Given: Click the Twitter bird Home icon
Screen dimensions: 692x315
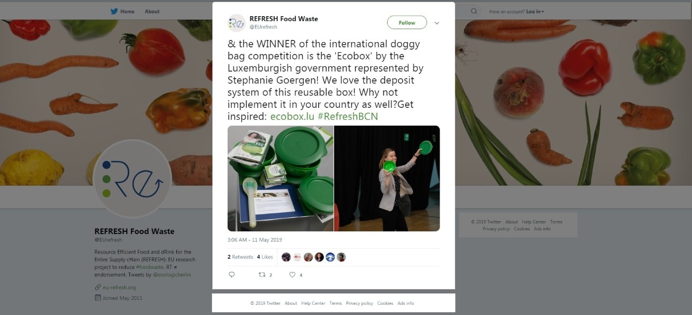Looking at the screenshot, I should tap(114, 11).
